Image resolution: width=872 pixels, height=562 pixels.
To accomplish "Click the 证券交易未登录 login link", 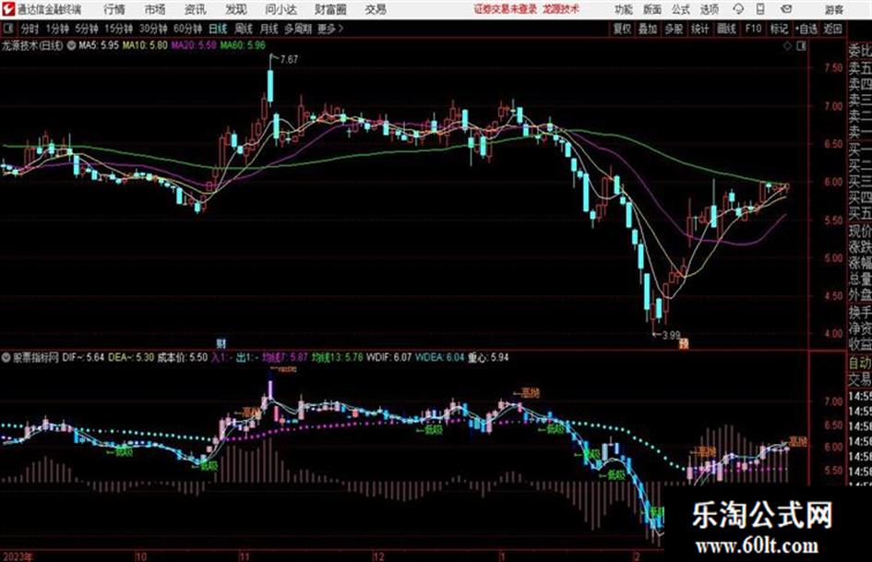I will point(506,9).
